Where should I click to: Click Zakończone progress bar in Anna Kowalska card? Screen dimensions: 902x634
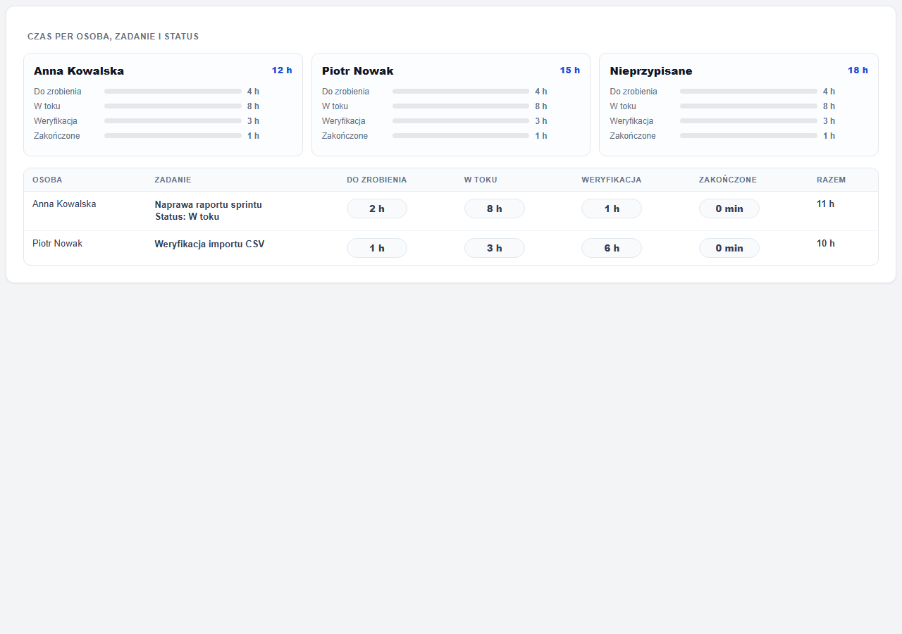tap(173, 136)
